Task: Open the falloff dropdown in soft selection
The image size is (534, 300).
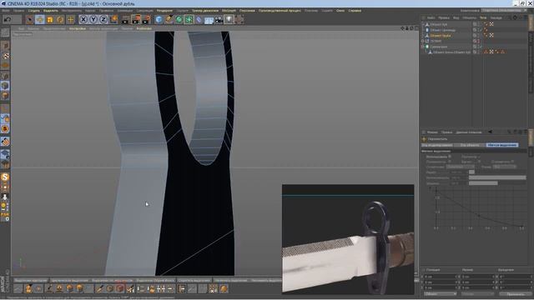Action: (461, 167)
